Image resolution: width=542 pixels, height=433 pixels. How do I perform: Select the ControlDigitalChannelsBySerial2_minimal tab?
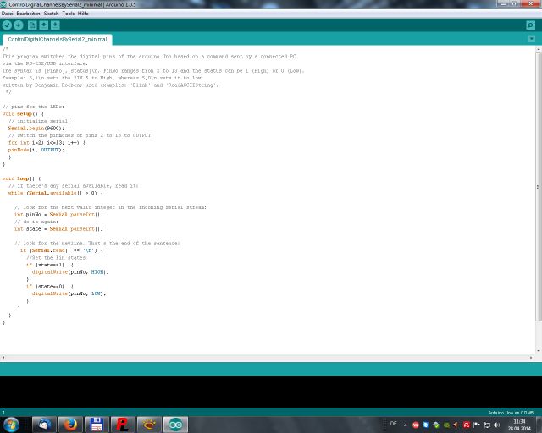click(x=58, y=40)
